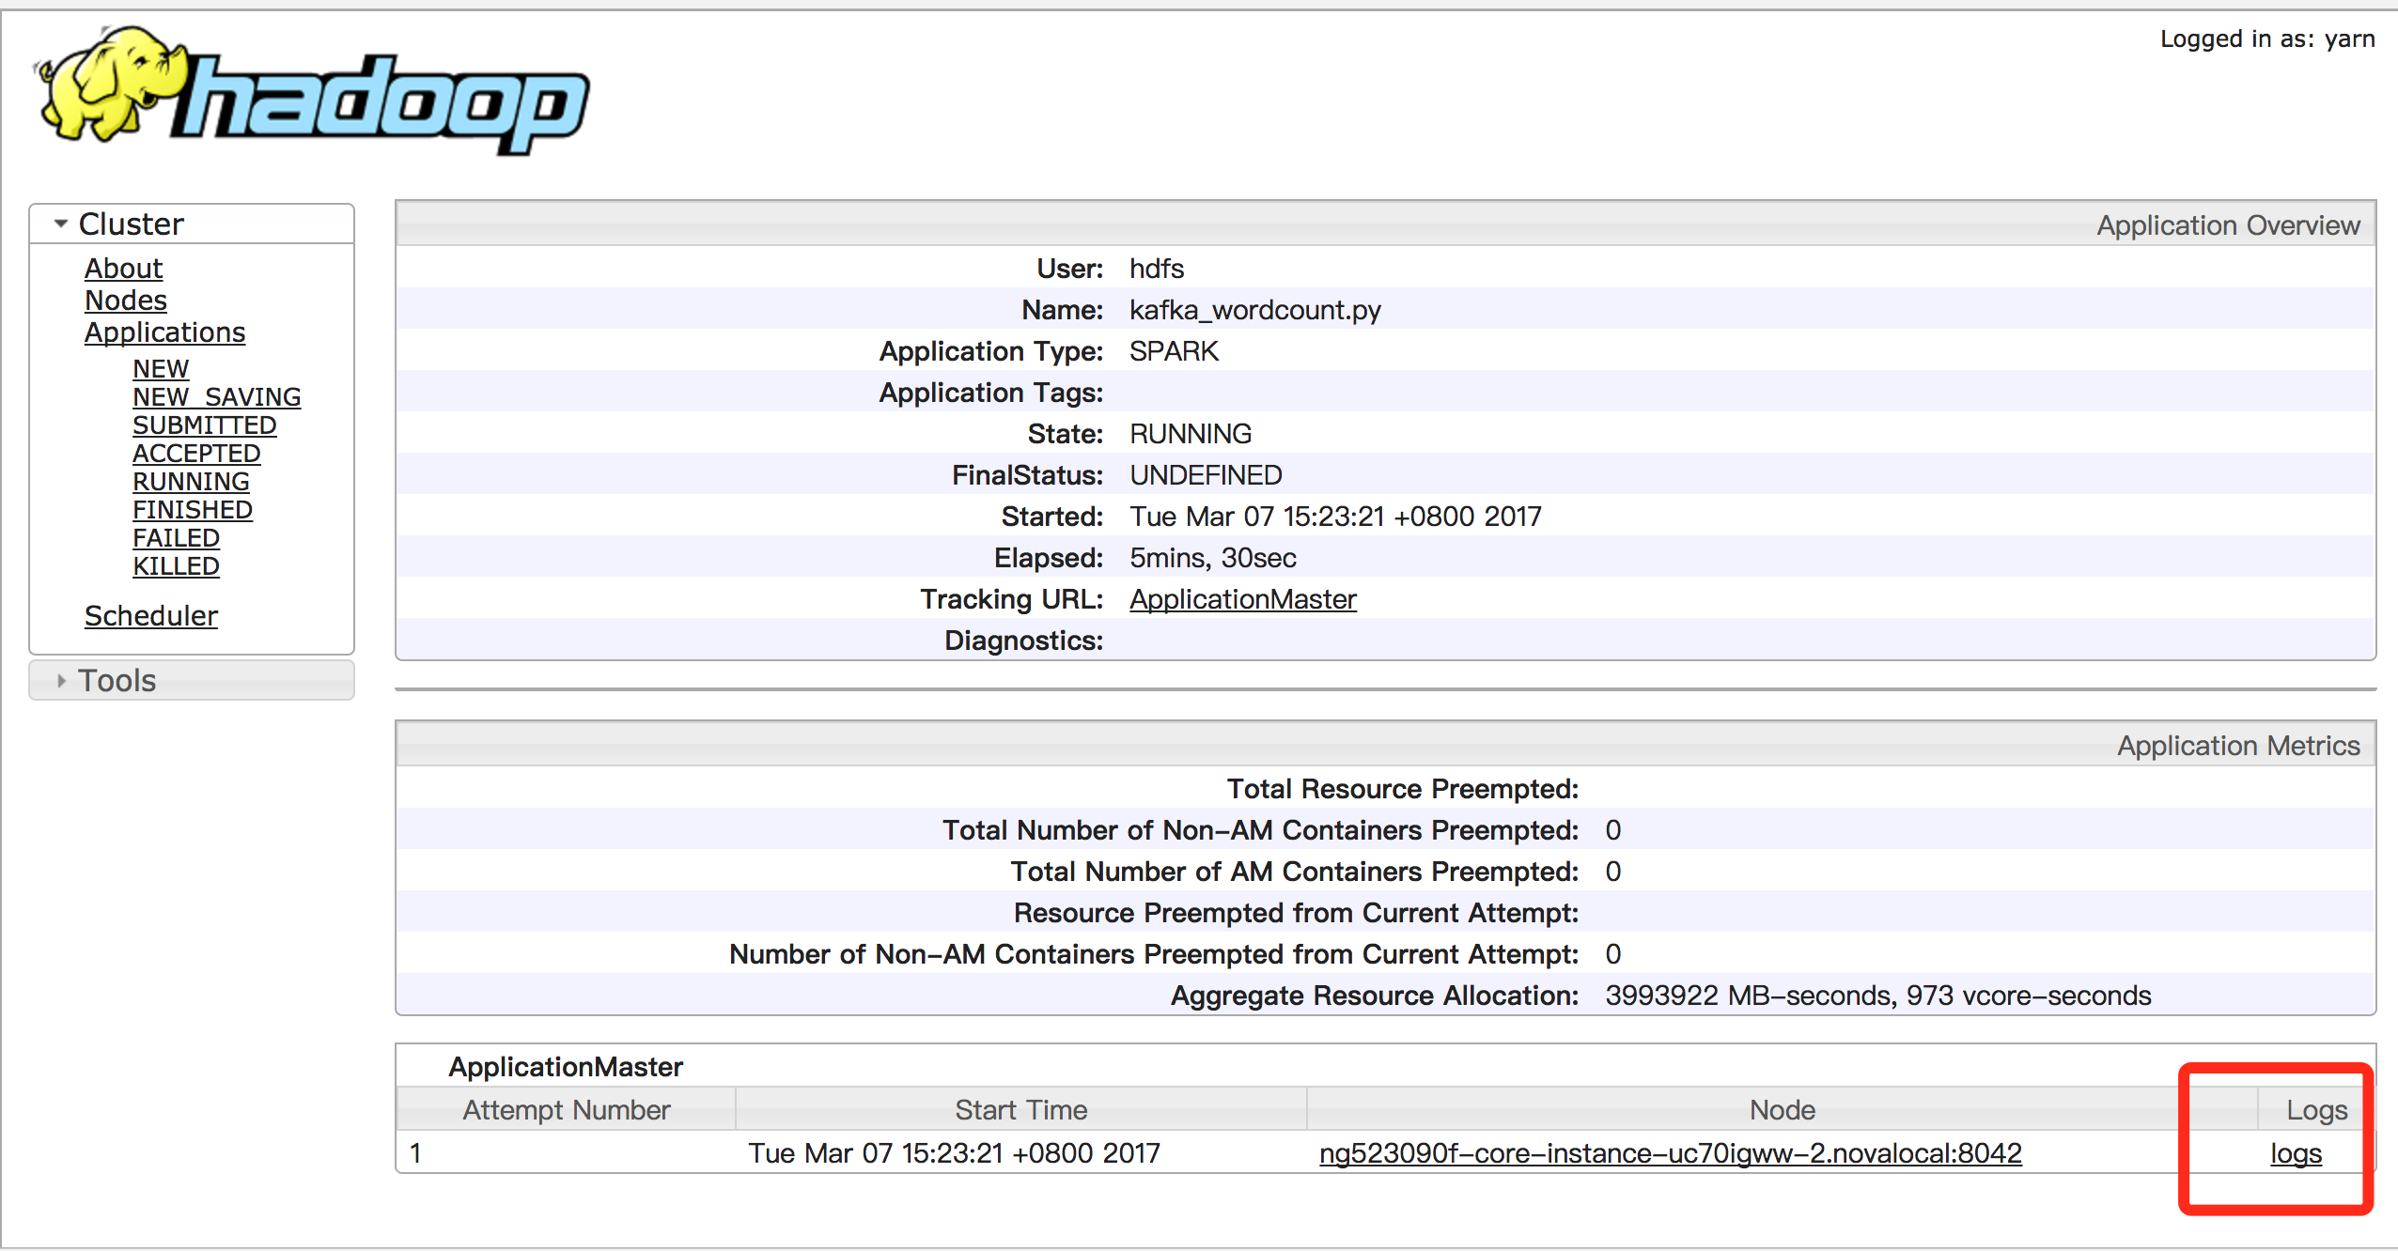Collapse the Cluster section arrow
The image size is (2398, 1251).
pos(61,224)
